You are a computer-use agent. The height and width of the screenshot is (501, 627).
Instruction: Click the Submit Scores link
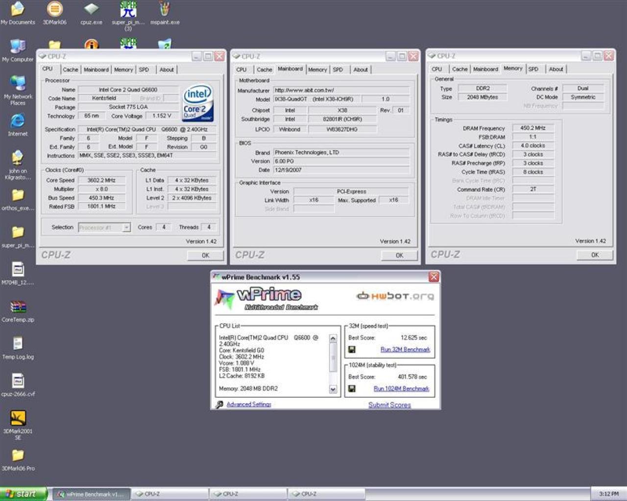(389, 405)
